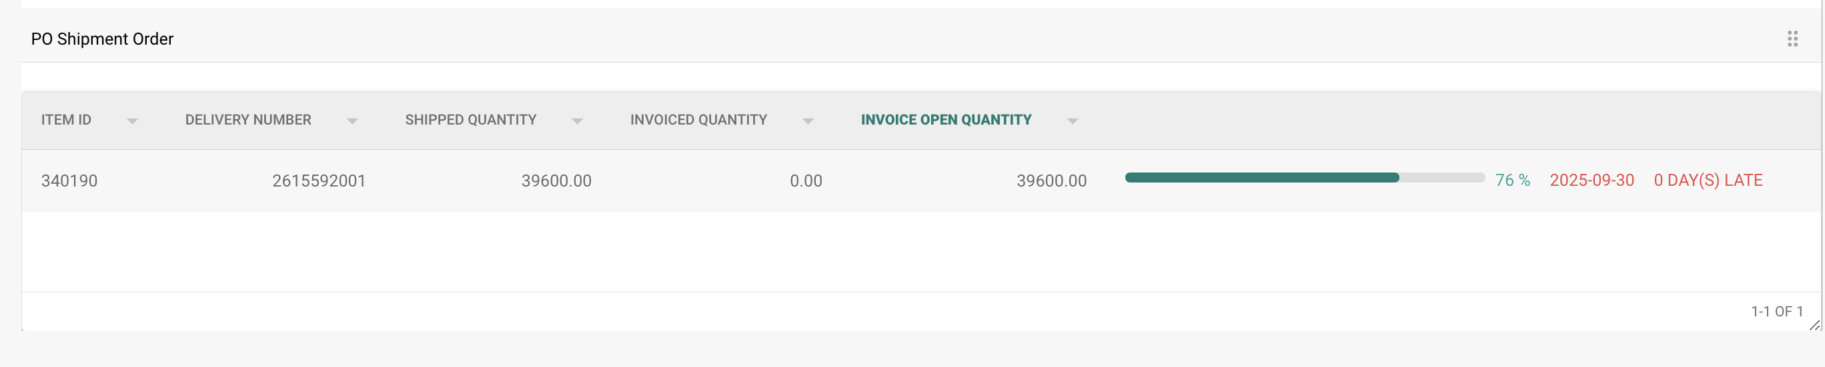Click the INVOICED QUANTITY column header
The height and width of the screenshot is (367, 1825).
click(698, 120)
